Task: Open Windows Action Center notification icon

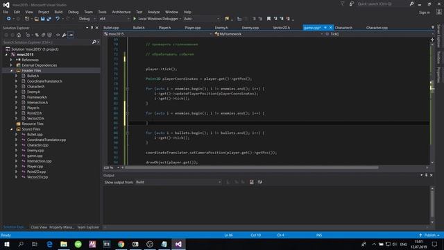Action: click(434, 244)
